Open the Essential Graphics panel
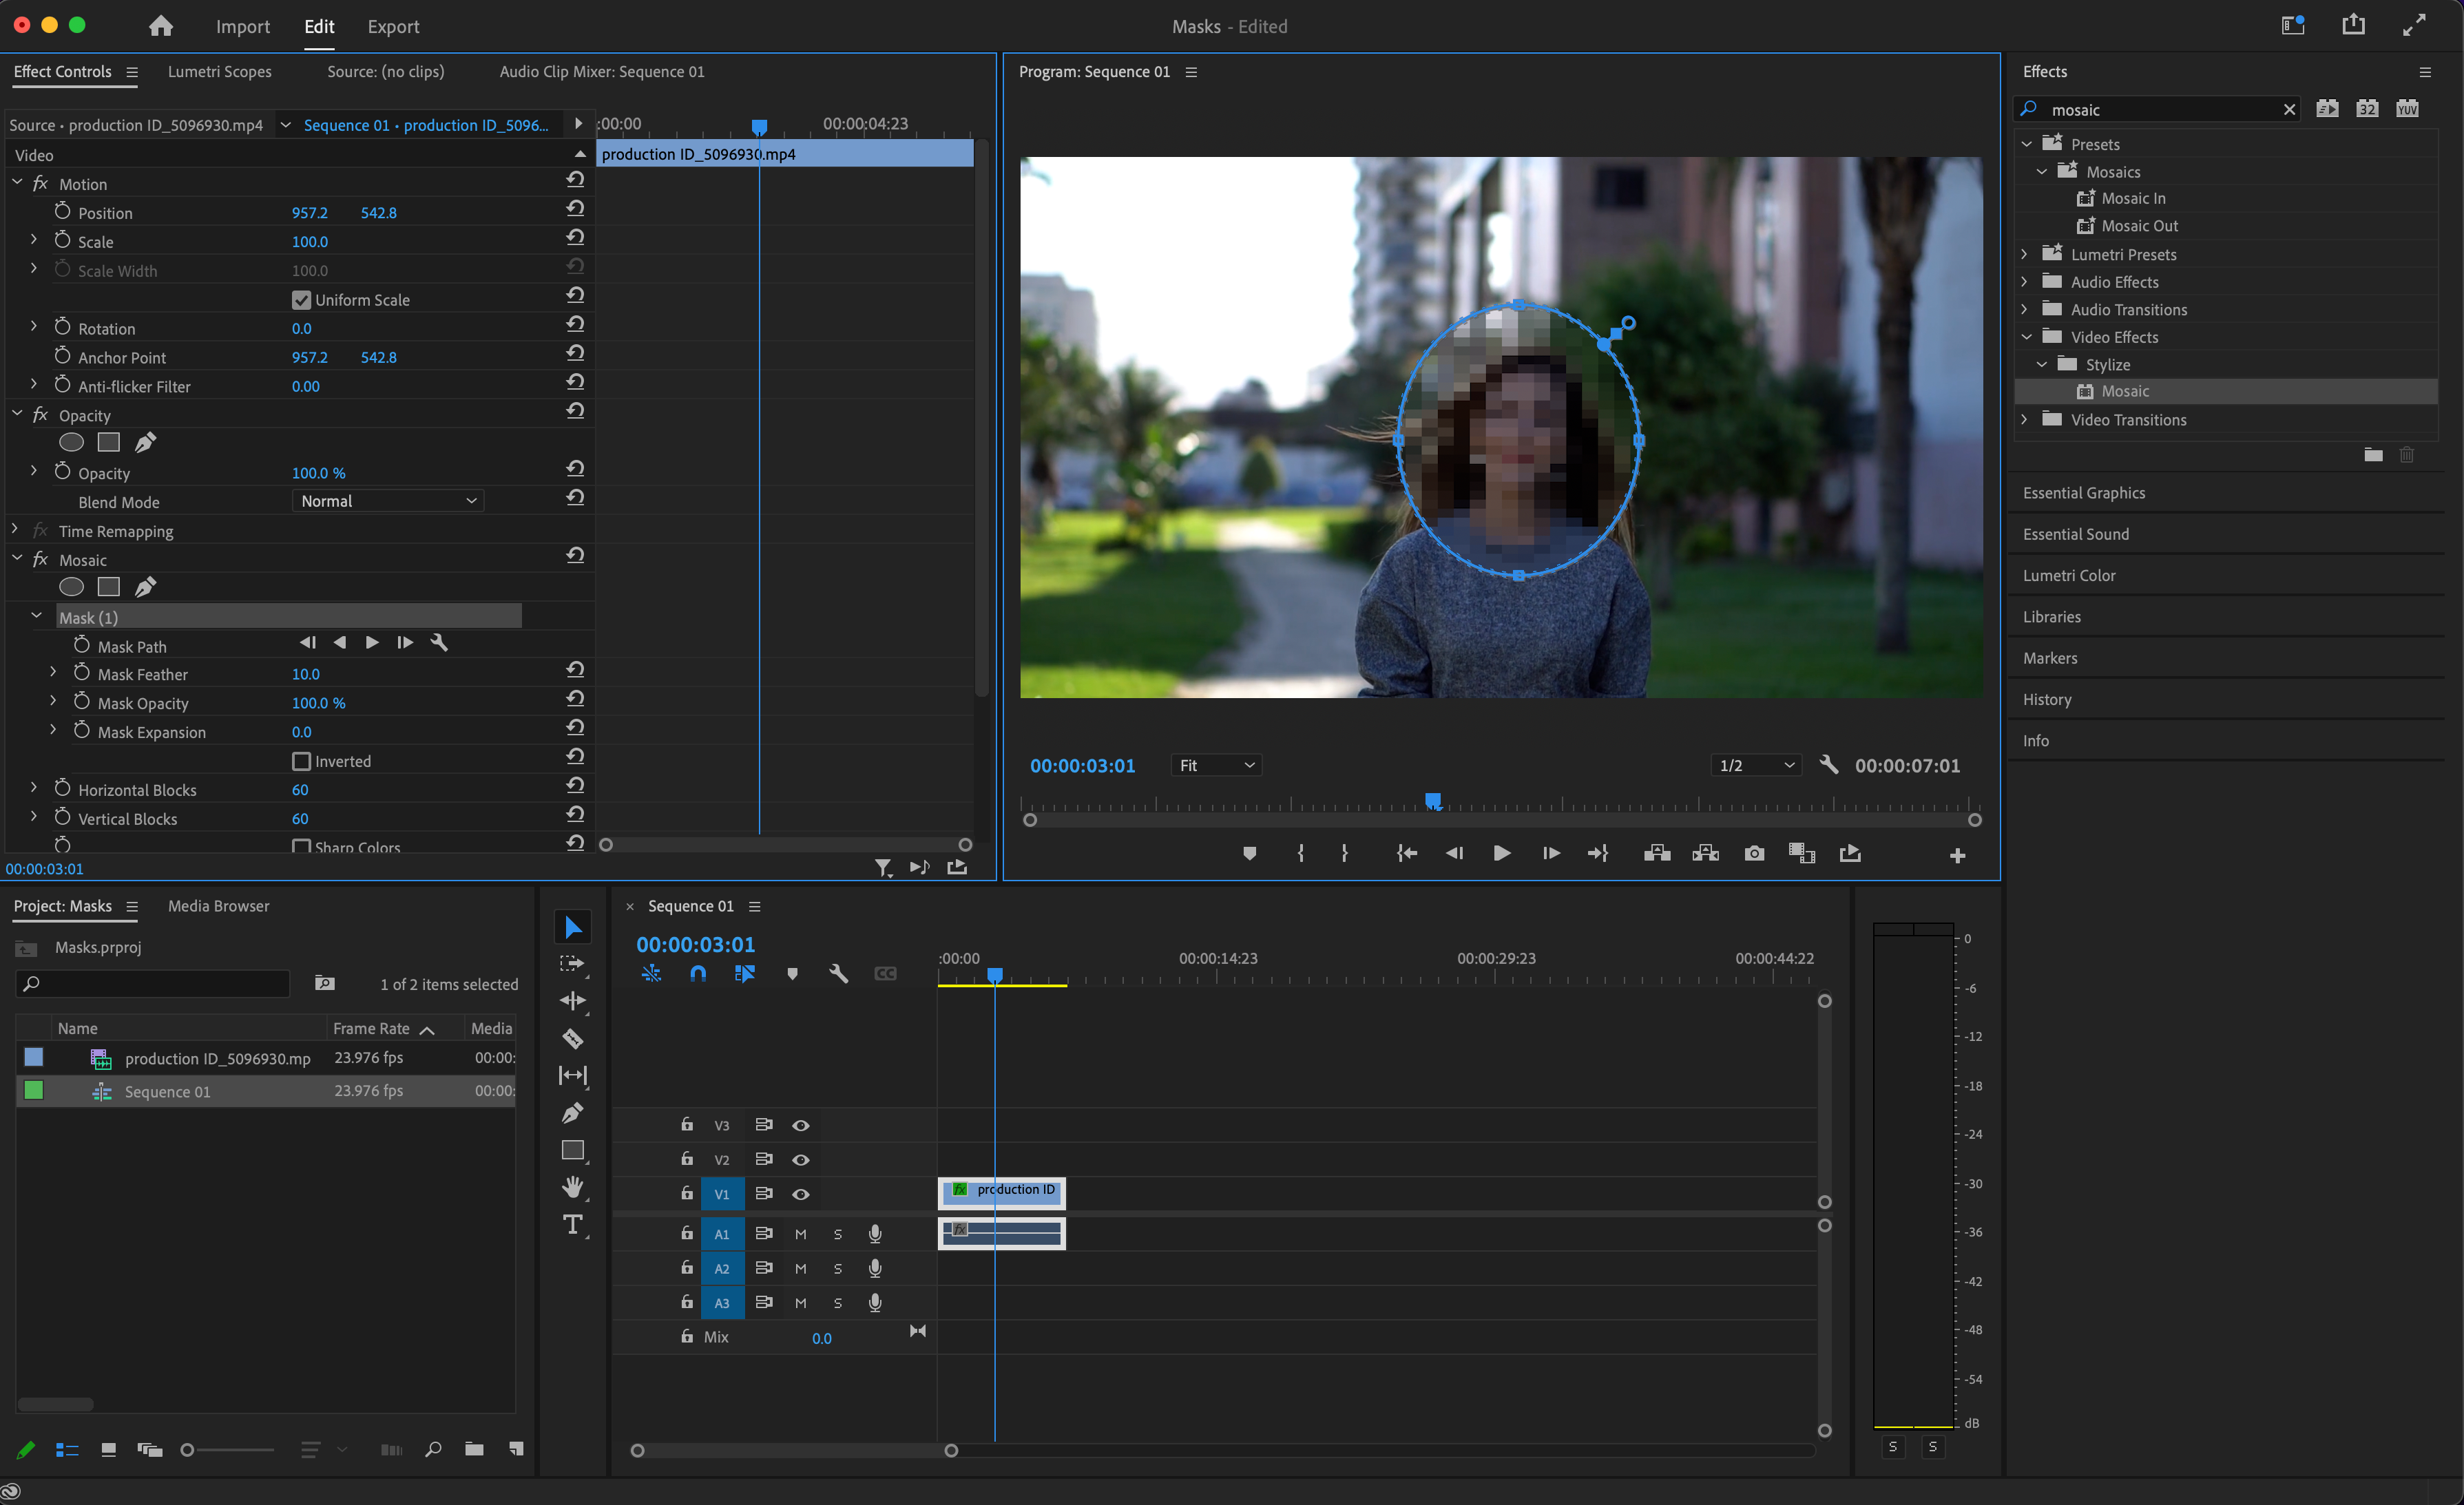The height and width of the screenshot is (1505, 2464). click(2083, 493)
